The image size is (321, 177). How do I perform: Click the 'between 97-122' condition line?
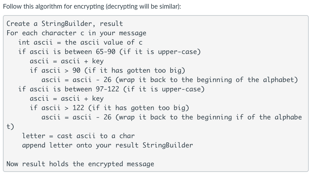(x=111, y=89)
